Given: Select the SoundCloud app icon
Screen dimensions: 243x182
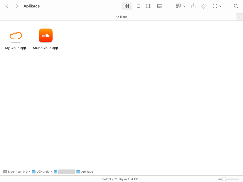Looking at the screenshot, I should [x=46, y=35].
